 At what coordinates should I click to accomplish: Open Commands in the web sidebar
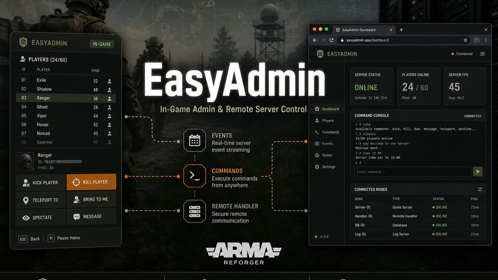pos(327,132)
